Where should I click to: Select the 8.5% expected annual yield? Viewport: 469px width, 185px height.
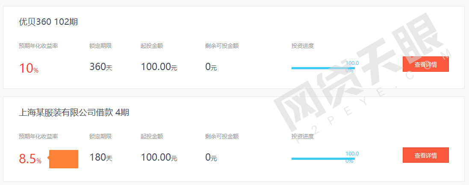click(x=30, y=159)
